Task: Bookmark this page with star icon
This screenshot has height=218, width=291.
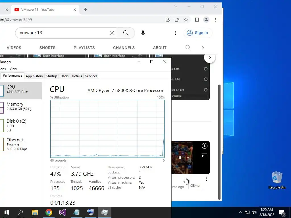Action: tap(186, 20)
